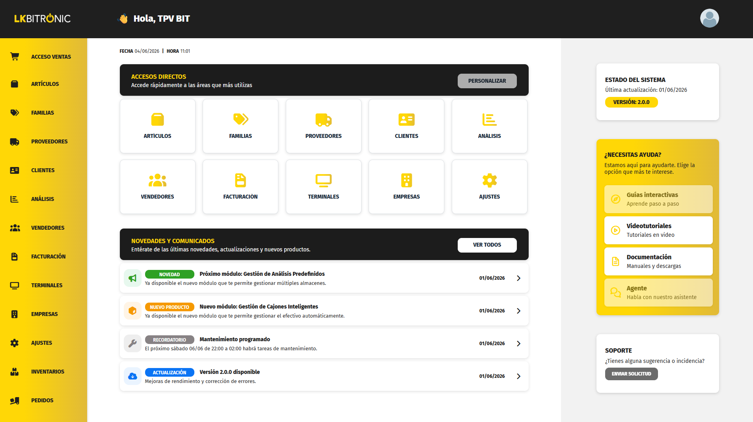Click the Enviar Solicitud button
753x422 pixels.
(x=631, y=374)
